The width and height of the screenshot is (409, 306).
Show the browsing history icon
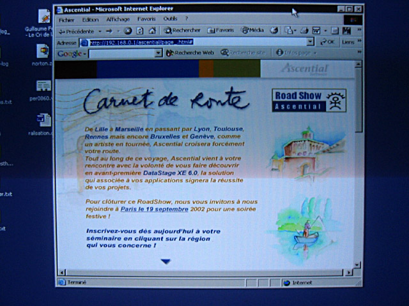274,31
